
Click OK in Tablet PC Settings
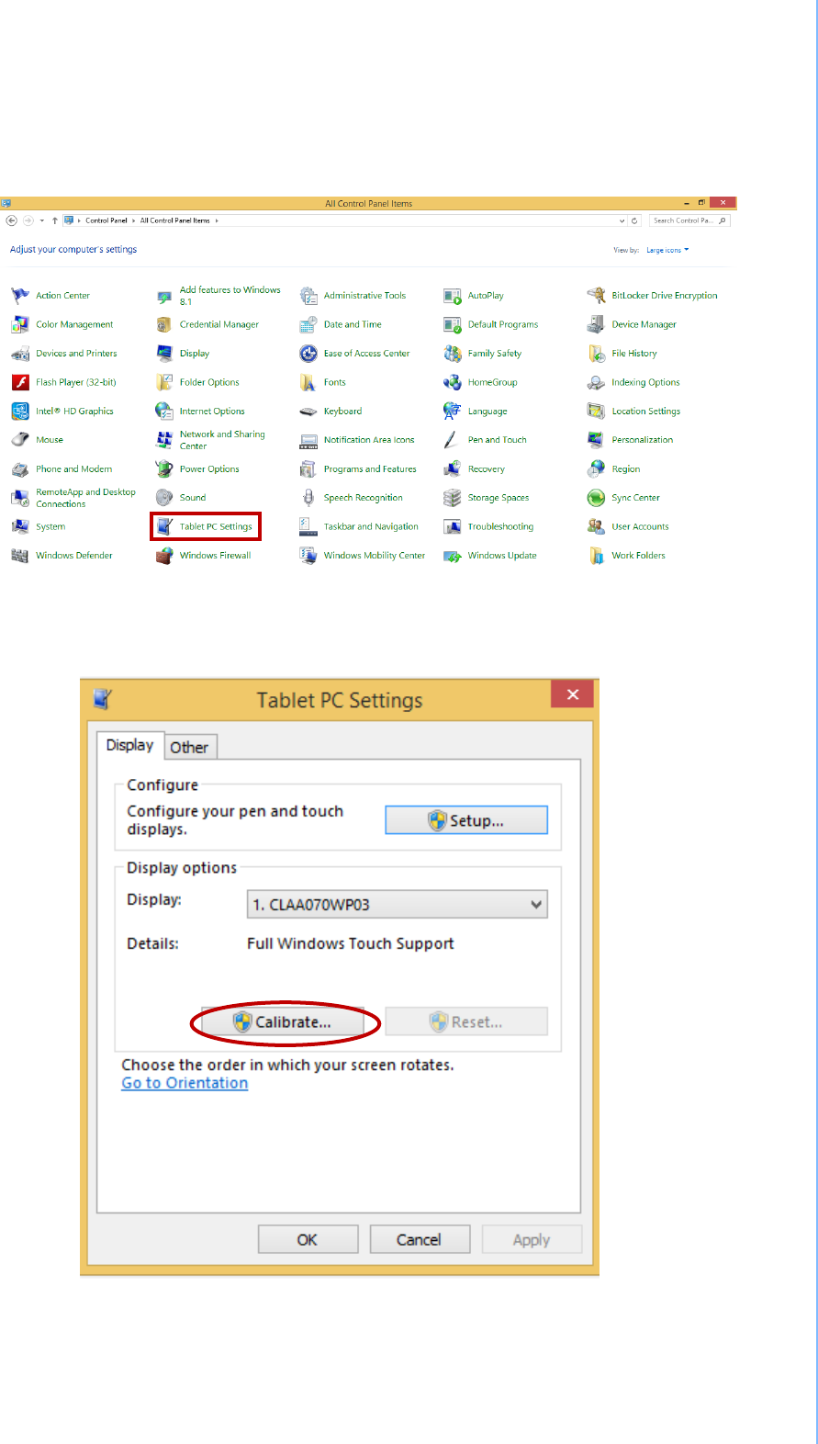308,1239
